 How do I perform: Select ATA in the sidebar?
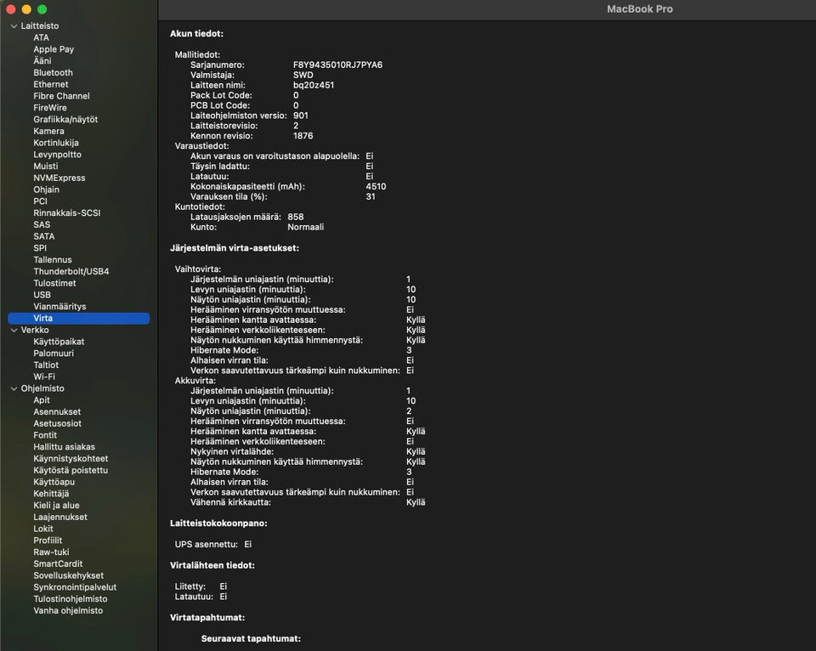click(x=41, y=37)
